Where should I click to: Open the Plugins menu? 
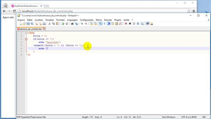[118, 20]
